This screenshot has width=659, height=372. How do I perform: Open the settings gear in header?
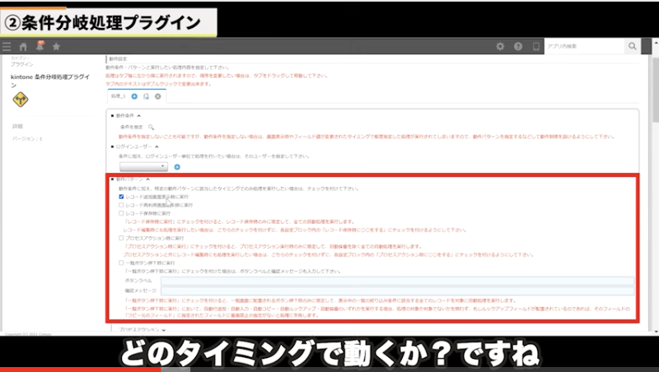pyautogui.click(x=500, y=47)
